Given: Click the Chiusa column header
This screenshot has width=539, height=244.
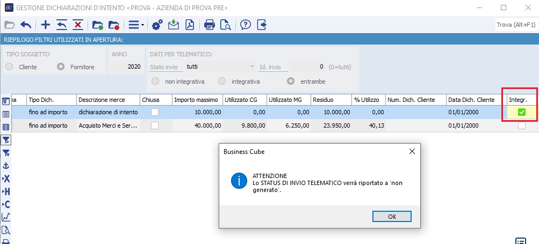Looking at the screenshot, I should click(x=156, y=100).
